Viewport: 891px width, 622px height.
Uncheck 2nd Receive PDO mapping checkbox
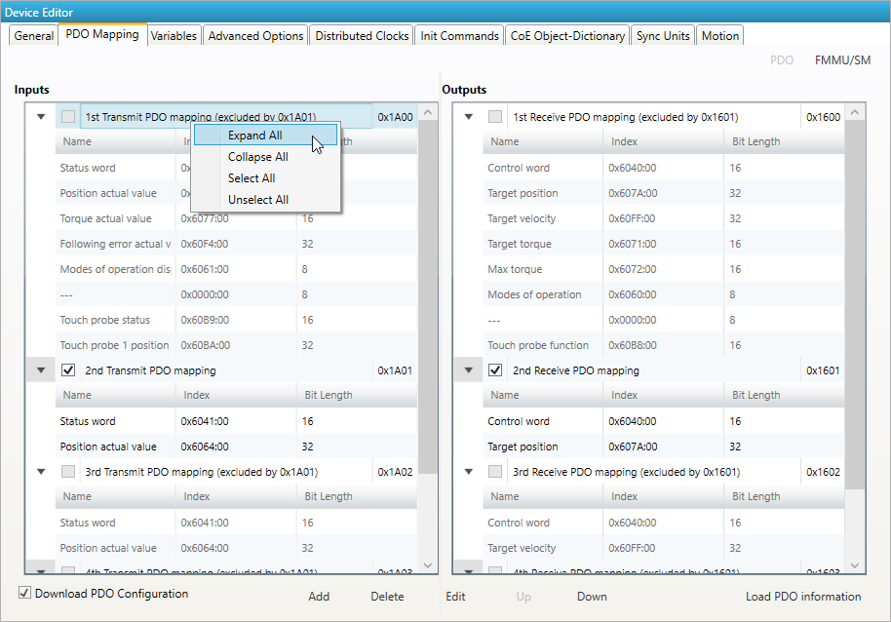495,370
